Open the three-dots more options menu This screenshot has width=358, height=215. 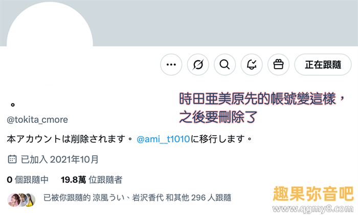point(171,64)
